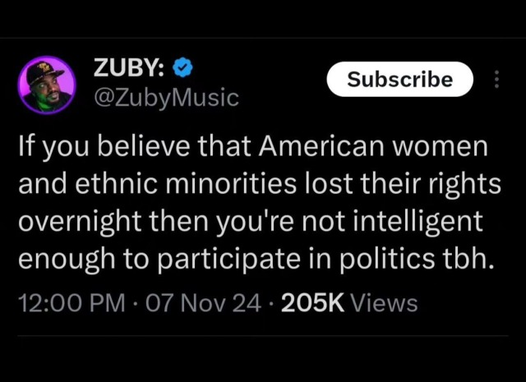Open the 205K view count
This screenshot has height=382, width=526.
coord(311,303)
